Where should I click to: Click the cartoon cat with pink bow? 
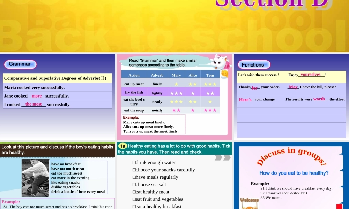(221, 63)
